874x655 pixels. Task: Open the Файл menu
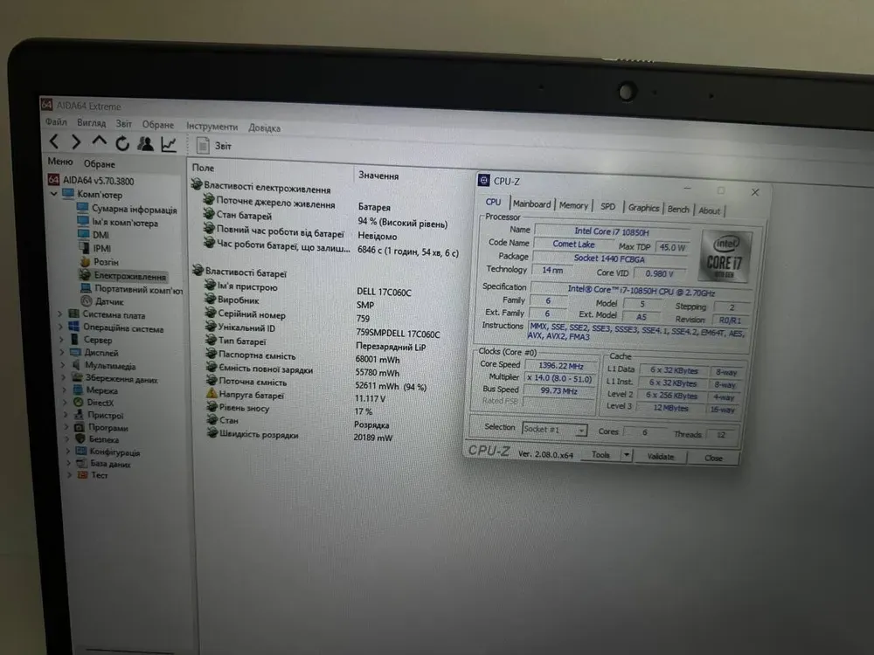[x=56, y=123]
